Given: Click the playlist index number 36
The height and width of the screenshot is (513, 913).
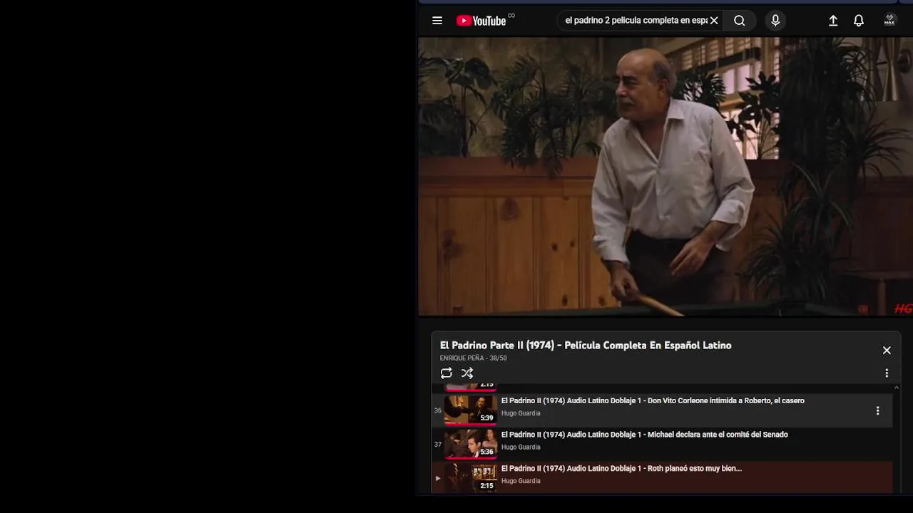Looking at the screenshot, I should (x=438, y=410).
